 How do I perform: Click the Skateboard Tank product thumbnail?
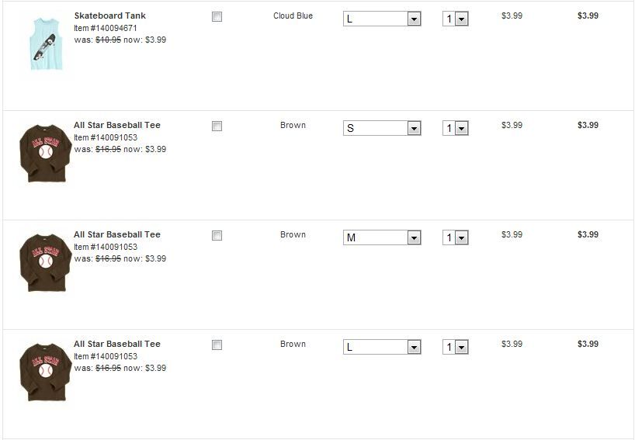coord(43,43)
